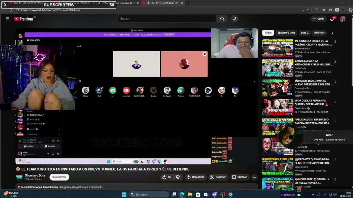353x198 pixels.
Task: Dislike the video with thumbs down
Action: pyautogui.click(x=178, y=177)
